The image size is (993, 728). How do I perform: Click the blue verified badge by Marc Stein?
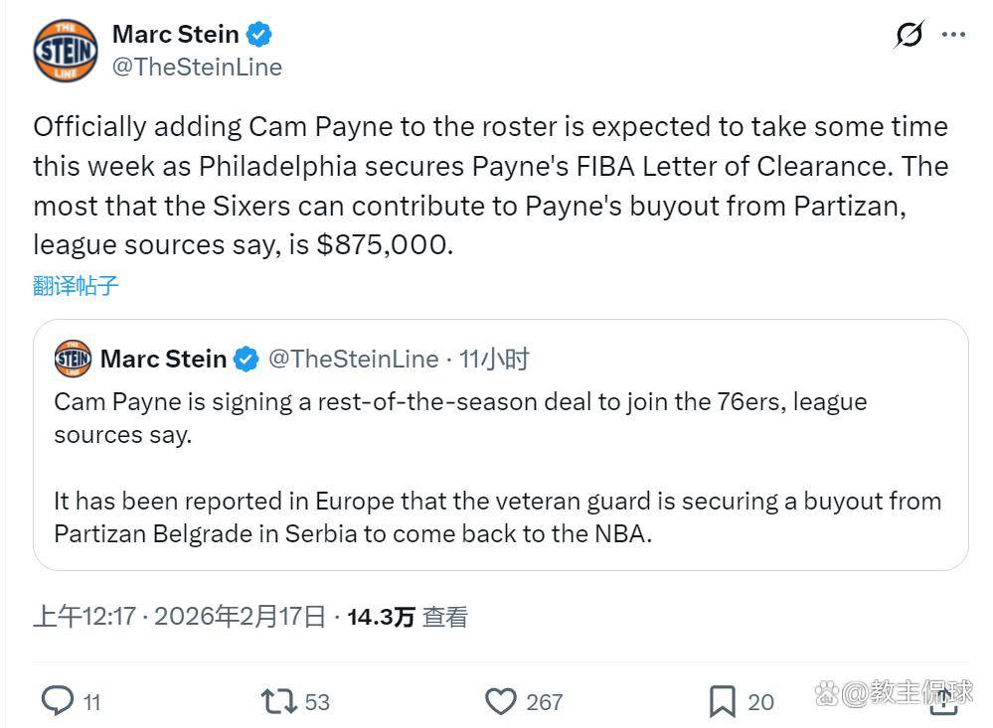pos(259,35)
